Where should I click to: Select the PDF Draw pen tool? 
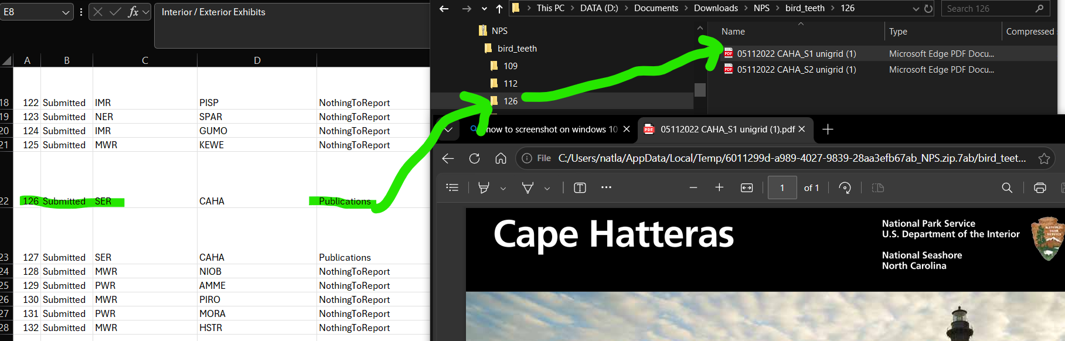click(528, 187)
